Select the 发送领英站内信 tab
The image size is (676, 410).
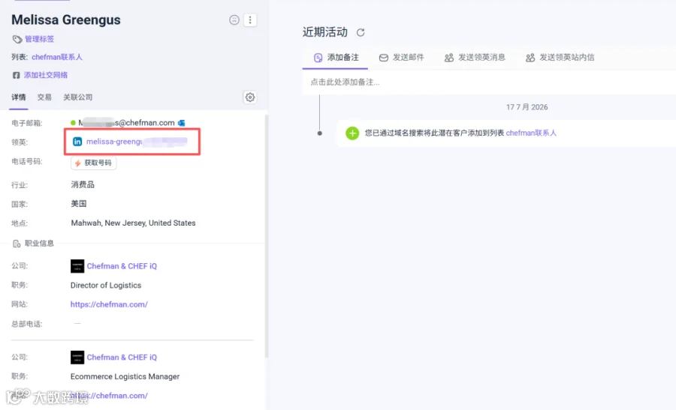click(560, 57)
